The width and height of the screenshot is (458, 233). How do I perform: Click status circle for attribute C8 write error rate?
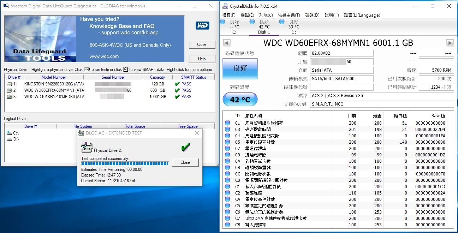pos(227,225)
